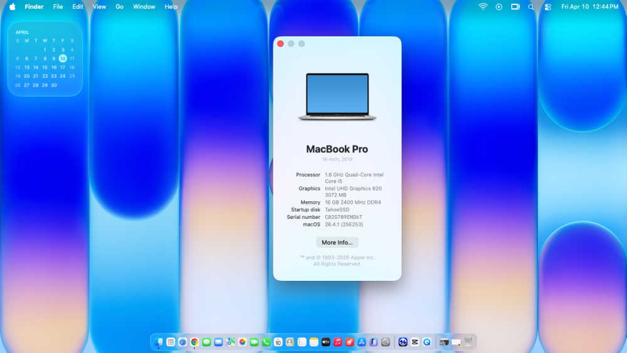Open the blue Q app in Dock

click(427, 342)
